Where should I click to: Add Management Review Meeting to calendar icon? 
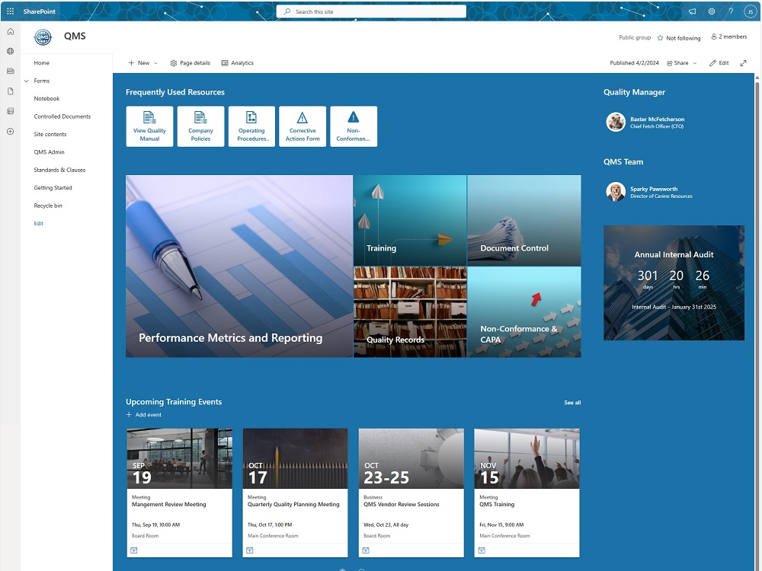coord(134,550)
